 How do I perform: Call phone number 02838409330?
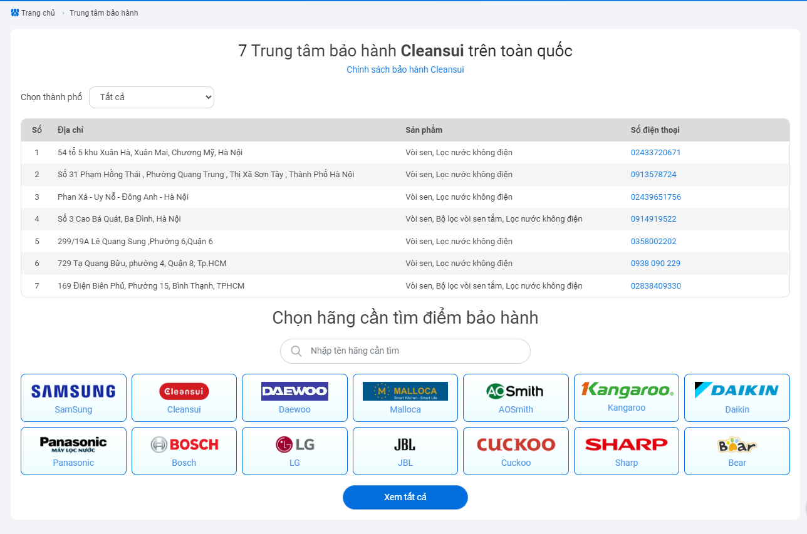click(655, 286)
